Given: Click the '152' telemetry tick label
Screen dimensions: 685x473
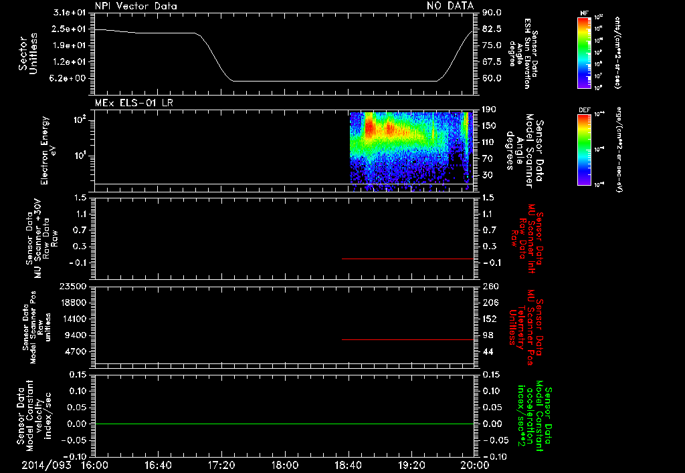Looking at the screenshot, I should pyautogui.click(x=490, y=319).
